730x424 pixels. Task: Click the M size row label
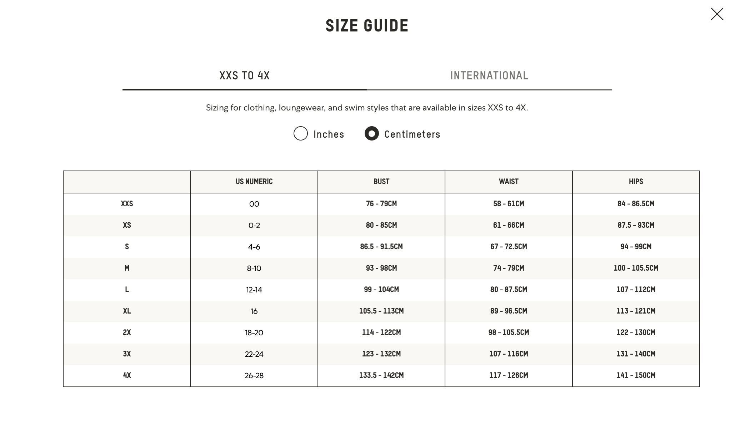(x=127, y=268)
